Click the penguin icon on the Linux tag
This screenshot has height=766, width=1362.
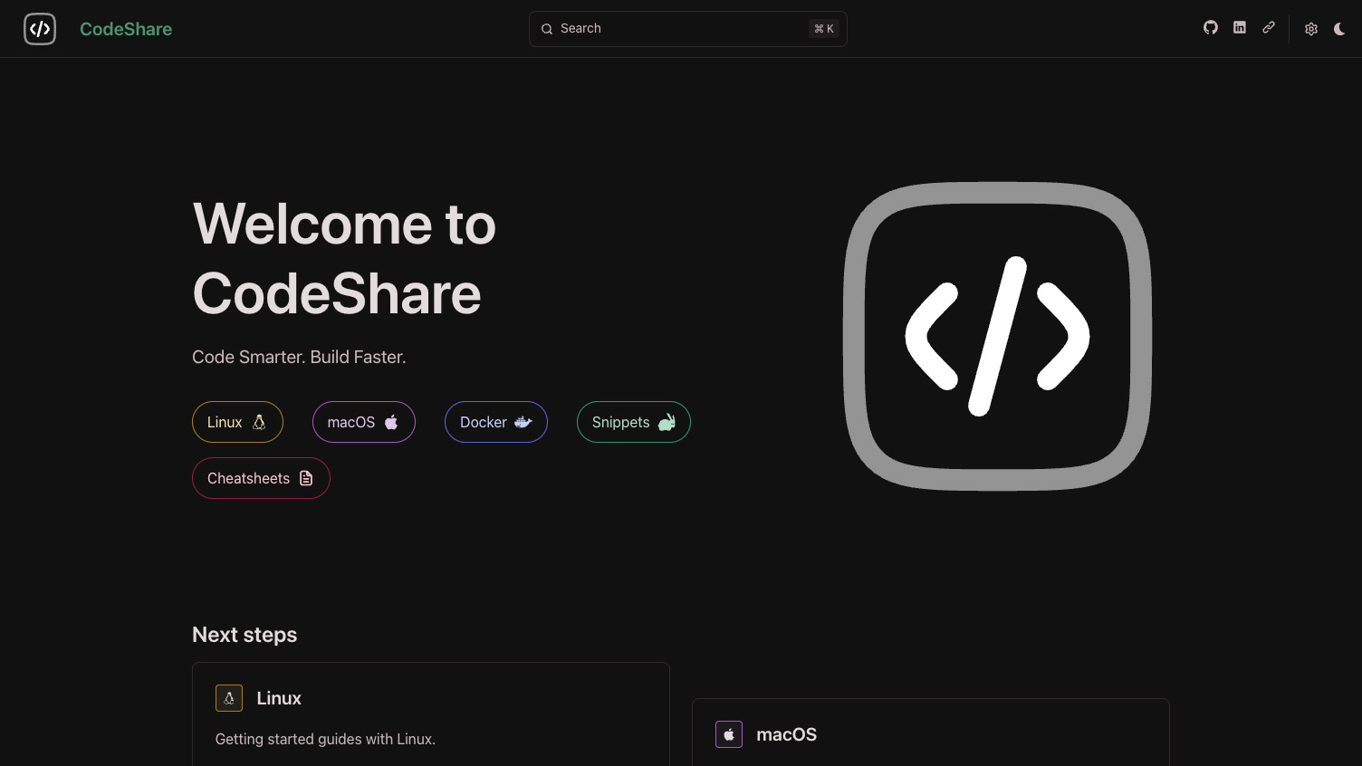(259, 422)
